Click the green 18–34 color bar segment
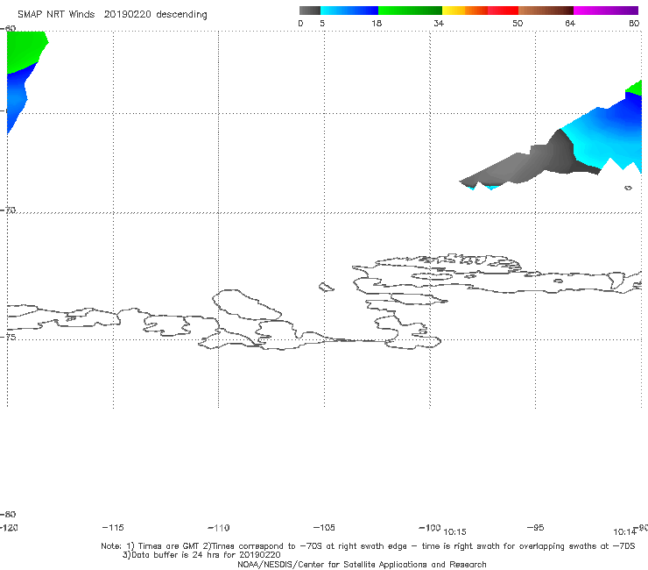Screen dimensions: 648x570 point(410,11)
